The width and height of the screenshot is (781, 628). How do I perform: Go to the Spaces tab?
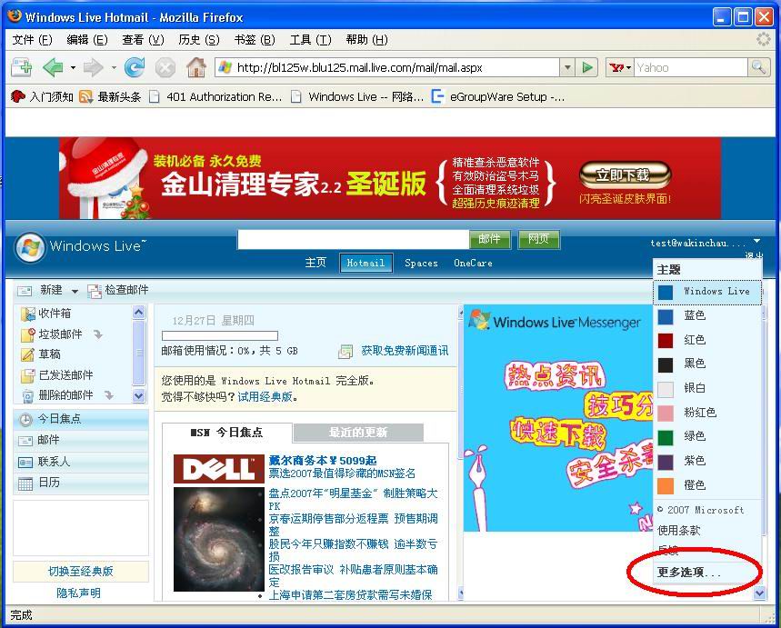421,263
